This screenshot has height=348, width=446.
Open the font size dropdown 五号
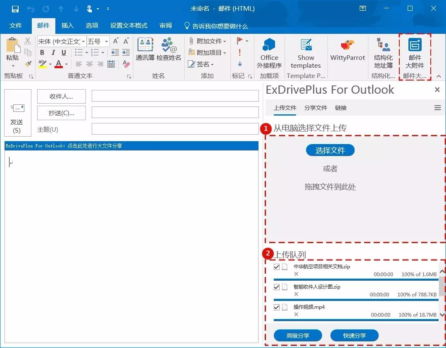107,42
